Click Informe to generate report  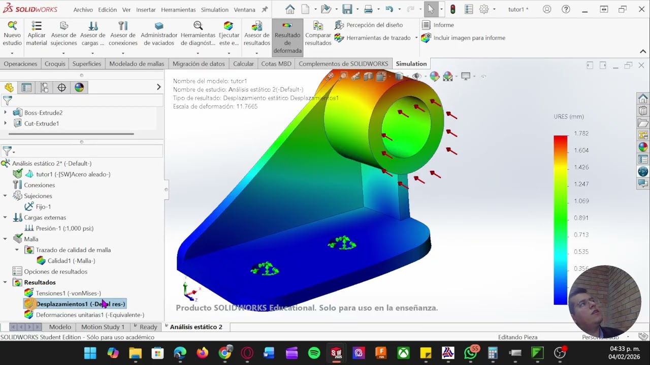(x=438, y=25)
